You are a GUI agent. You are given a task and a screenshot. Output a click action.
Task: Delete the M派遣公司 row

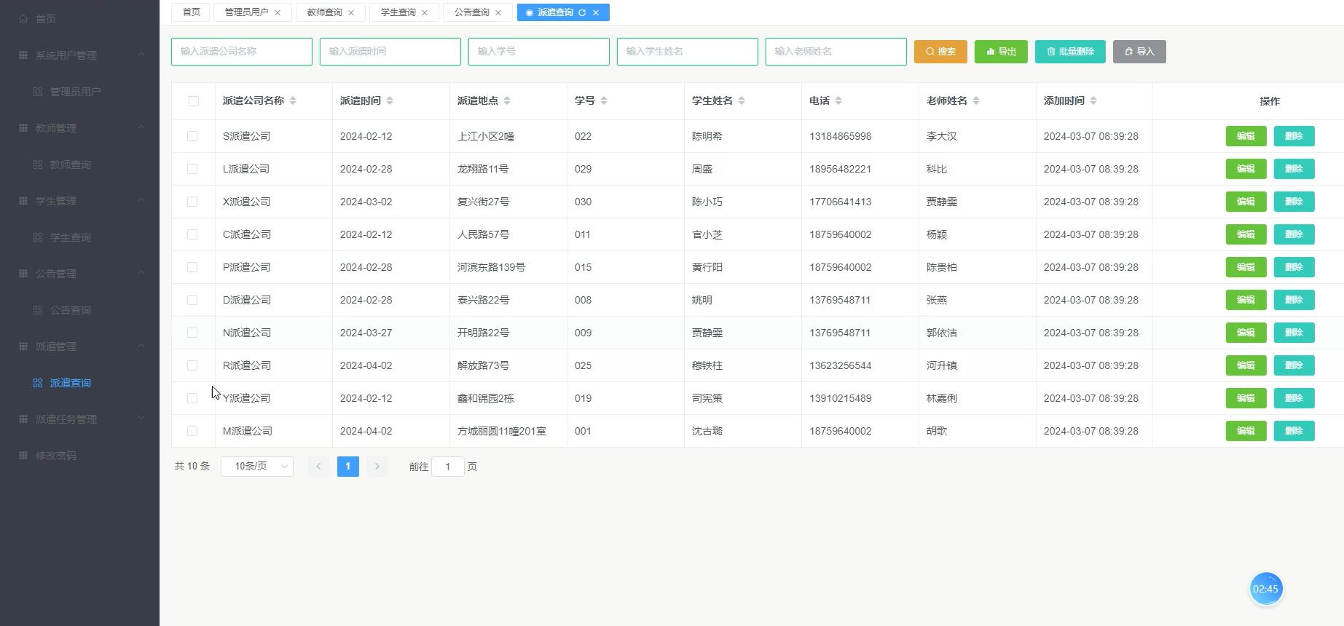(1294, 431)
